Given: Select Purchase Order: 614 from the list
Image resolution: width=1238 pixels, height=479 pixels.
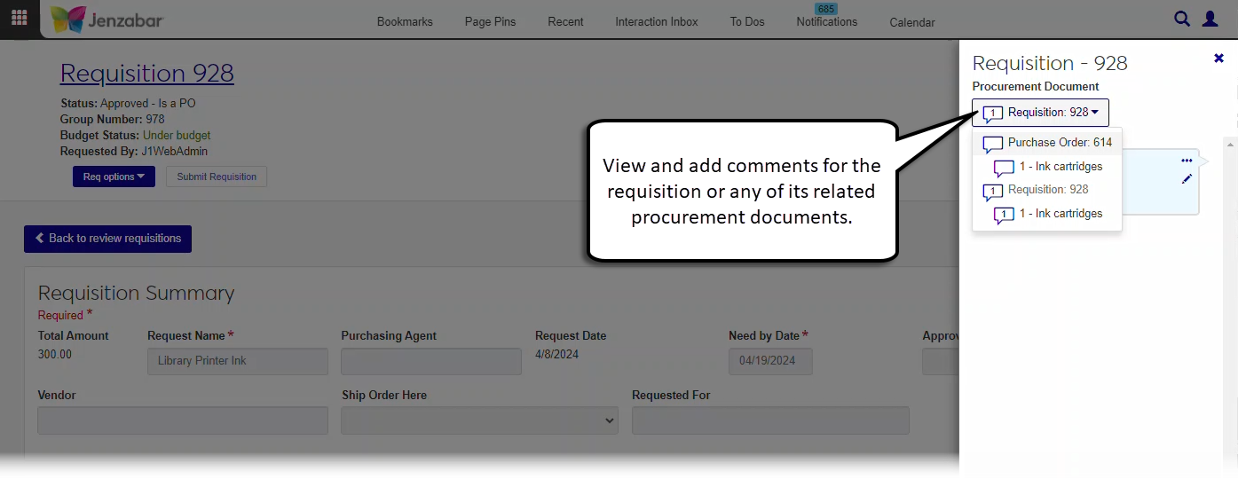Looking at the screenshot, I should (1059, 143).
